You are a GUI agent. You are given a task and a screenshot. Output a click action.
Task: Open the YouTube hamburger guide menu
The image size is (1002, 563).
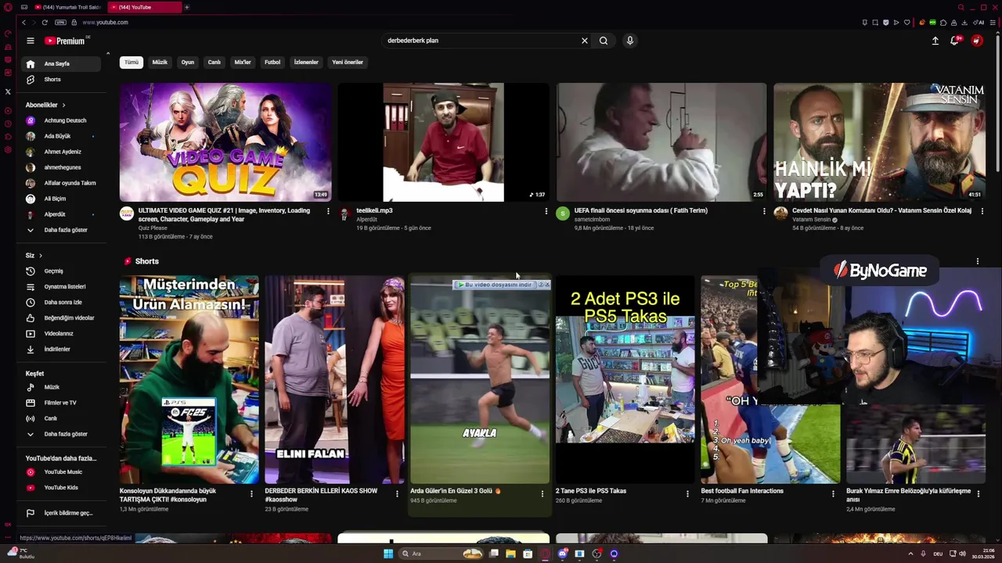pos(30,41)
